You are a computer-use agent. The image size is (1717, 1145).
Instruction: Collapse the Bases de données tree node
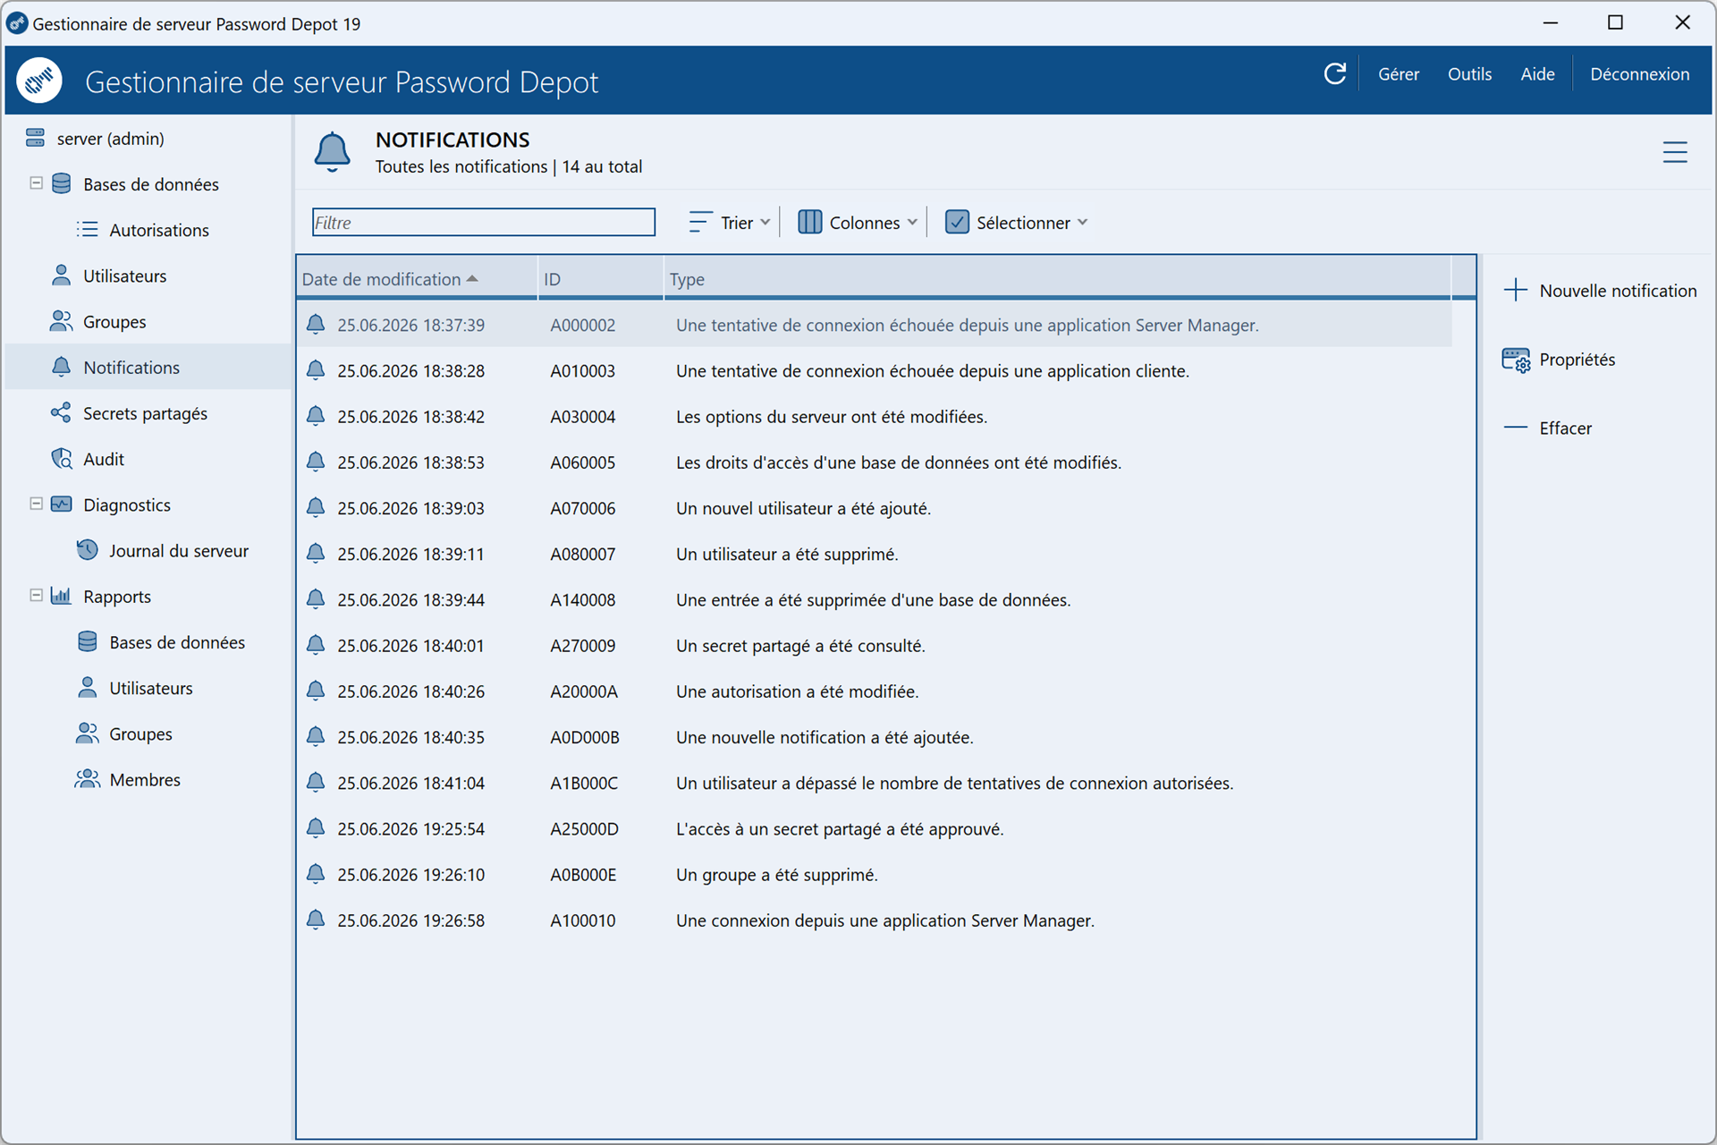coord(37,183)
